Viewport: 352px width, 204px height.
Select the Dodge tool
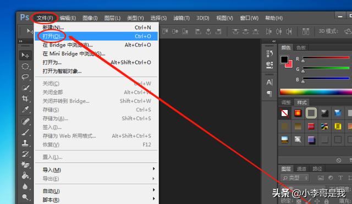[25, 197]
